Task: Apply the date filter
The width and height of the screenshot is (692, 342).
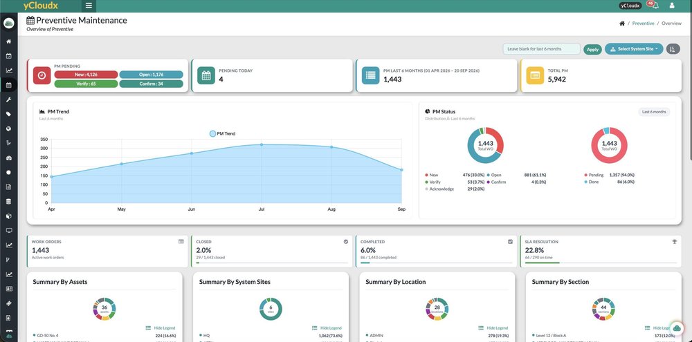Action: (593, 49)
